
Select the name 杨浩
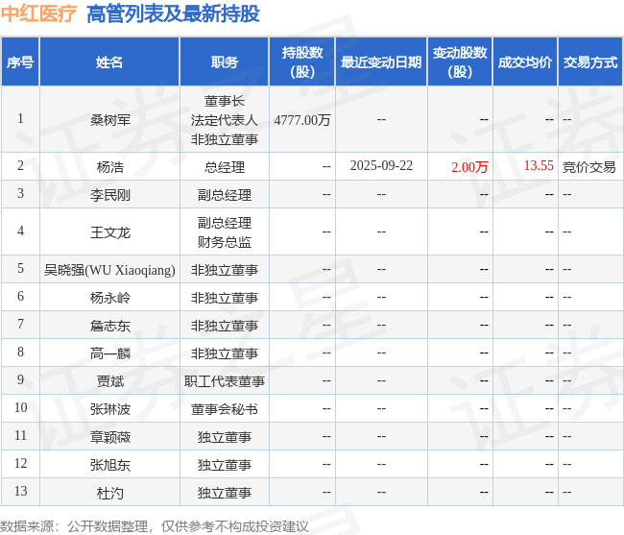[109, 167]
